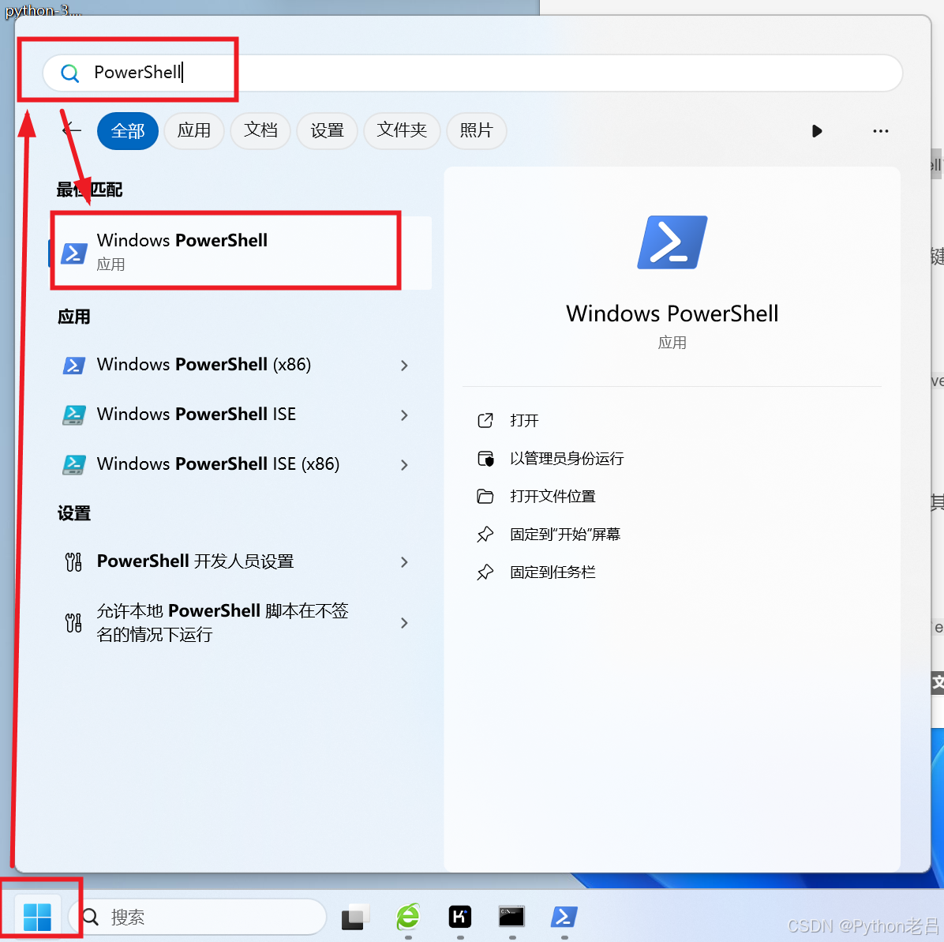
Task: Open the three-dot more options menu
Action: tap(880, 131)
